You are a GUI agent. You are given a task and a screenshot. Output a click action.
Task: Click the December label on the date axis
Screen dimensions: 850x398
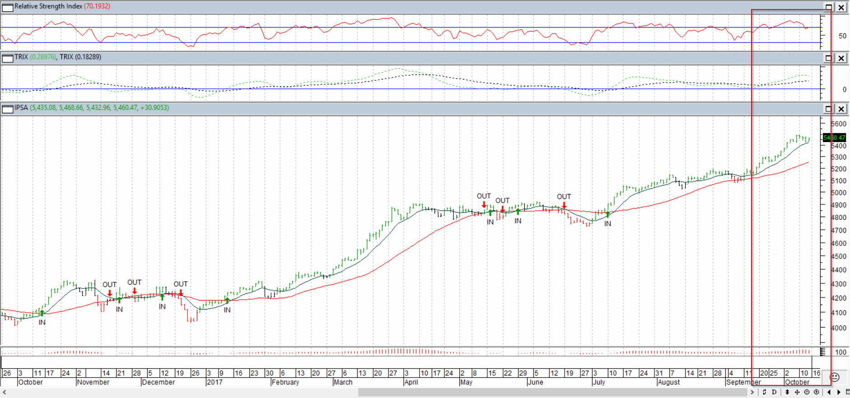click(x=159, y=382)
